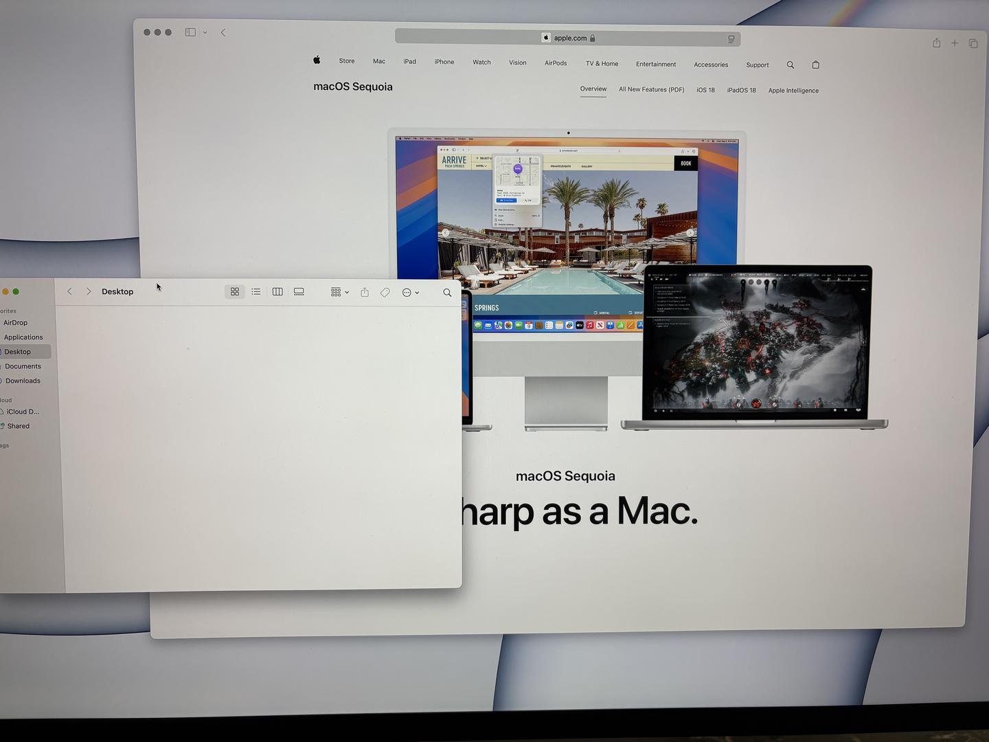Select AirDrop in Finder sidebar
The width and height of the screenshot is (989, 742).
pos(15,323)
